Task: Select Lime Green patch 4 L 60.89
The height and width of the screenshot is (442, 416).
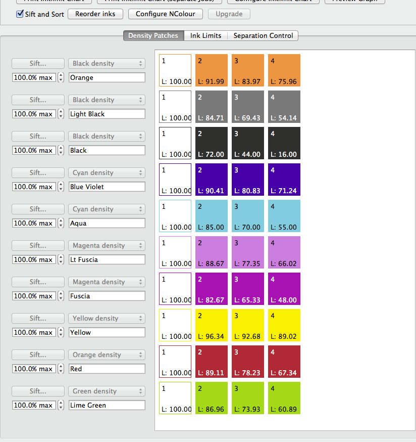Action: pos(284,397)
